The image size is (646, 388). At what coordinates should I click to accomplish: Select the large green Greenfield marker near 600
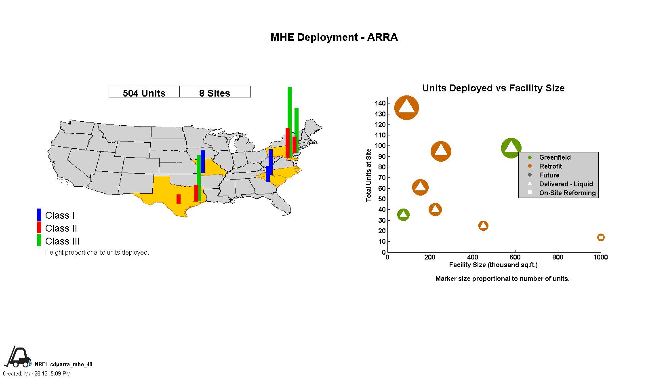pos(511,148)
